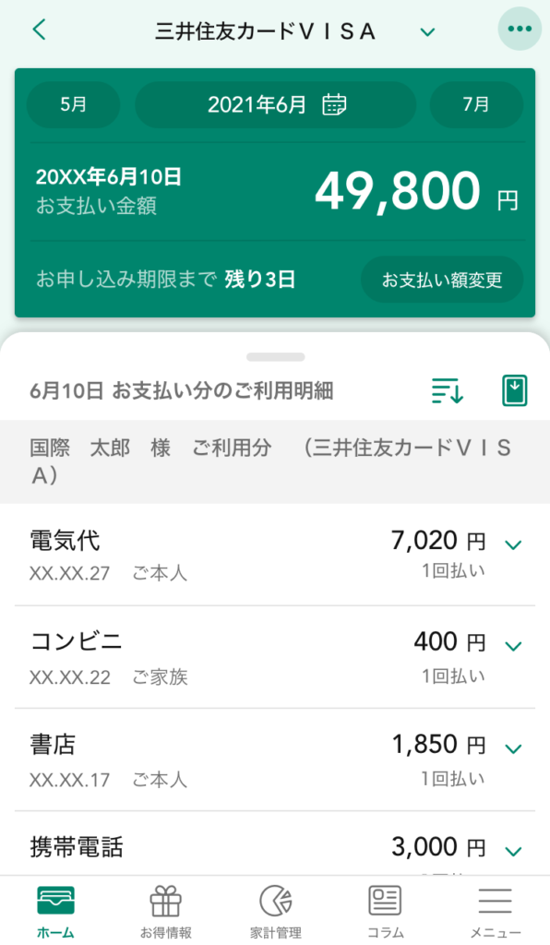Expand the card selector dropdown chevron

[x=427, y=32]
